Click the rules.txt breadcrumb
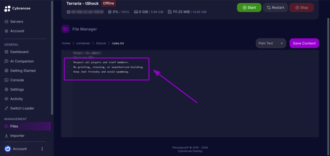330x156 pixels. [x=118, y=43]
